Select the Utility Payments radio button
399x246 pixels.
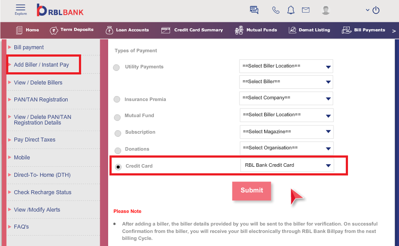point(116,67)
